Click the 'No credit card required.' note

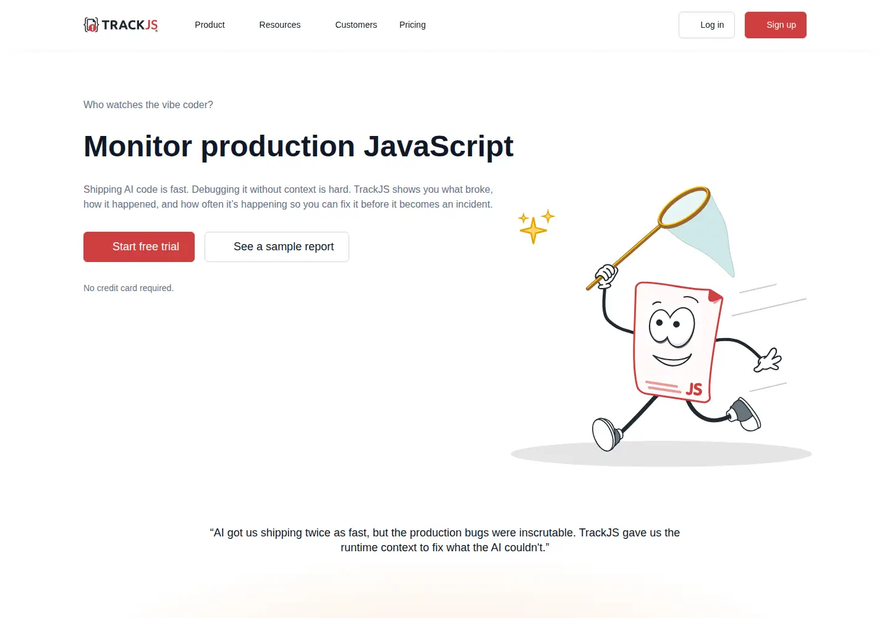(x=129, y=288)
